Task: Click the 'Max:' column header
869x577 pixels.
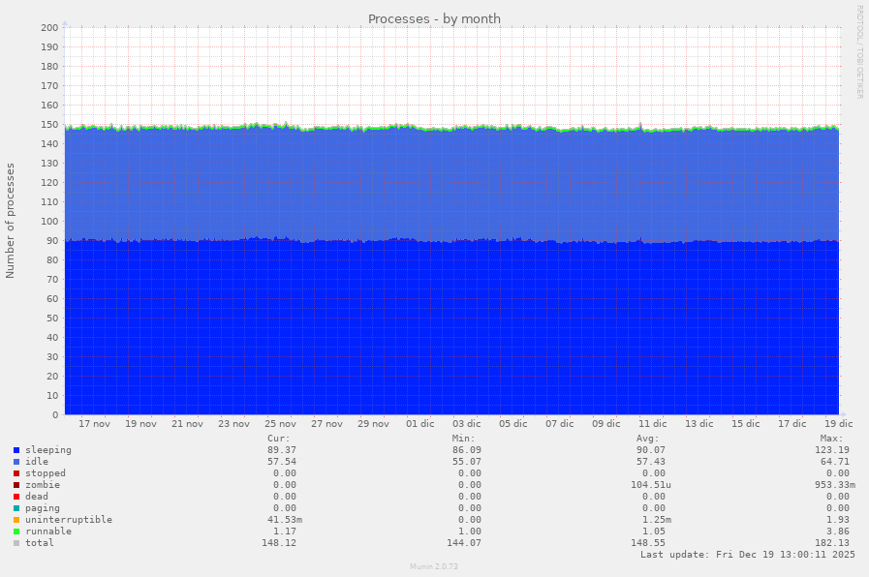Action: click(831, 439)
